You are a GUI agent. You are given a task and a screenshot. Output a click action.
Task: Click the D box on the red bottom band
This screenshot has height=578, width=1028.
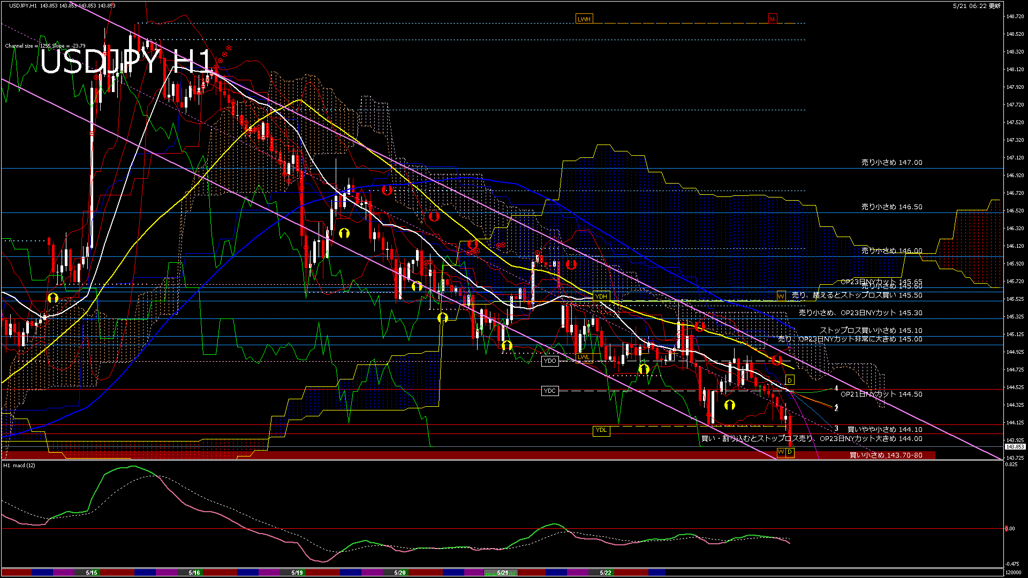click(790, 453)
